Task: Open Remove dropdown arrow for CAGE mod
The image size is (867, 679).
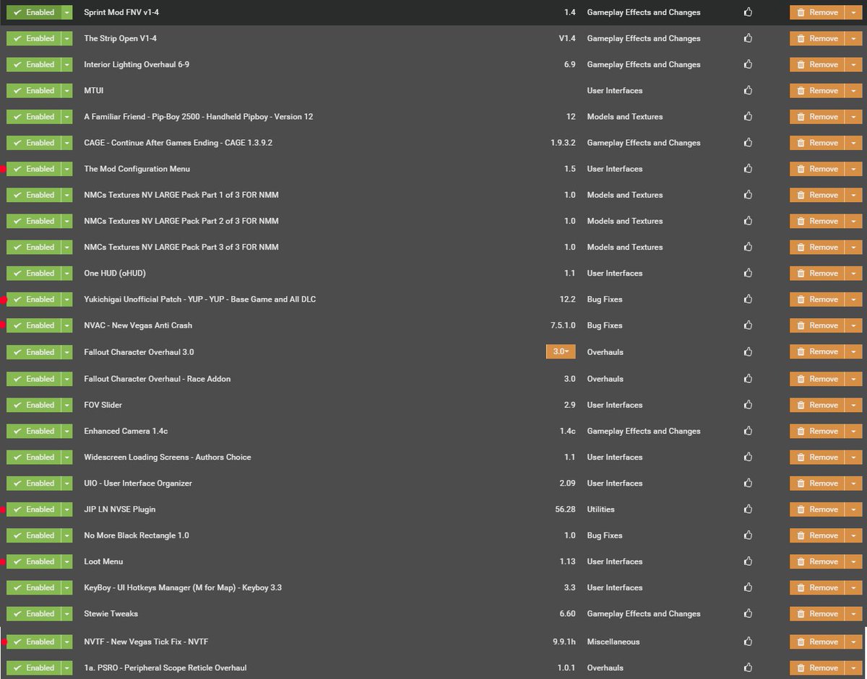Action: coord(853,143)
